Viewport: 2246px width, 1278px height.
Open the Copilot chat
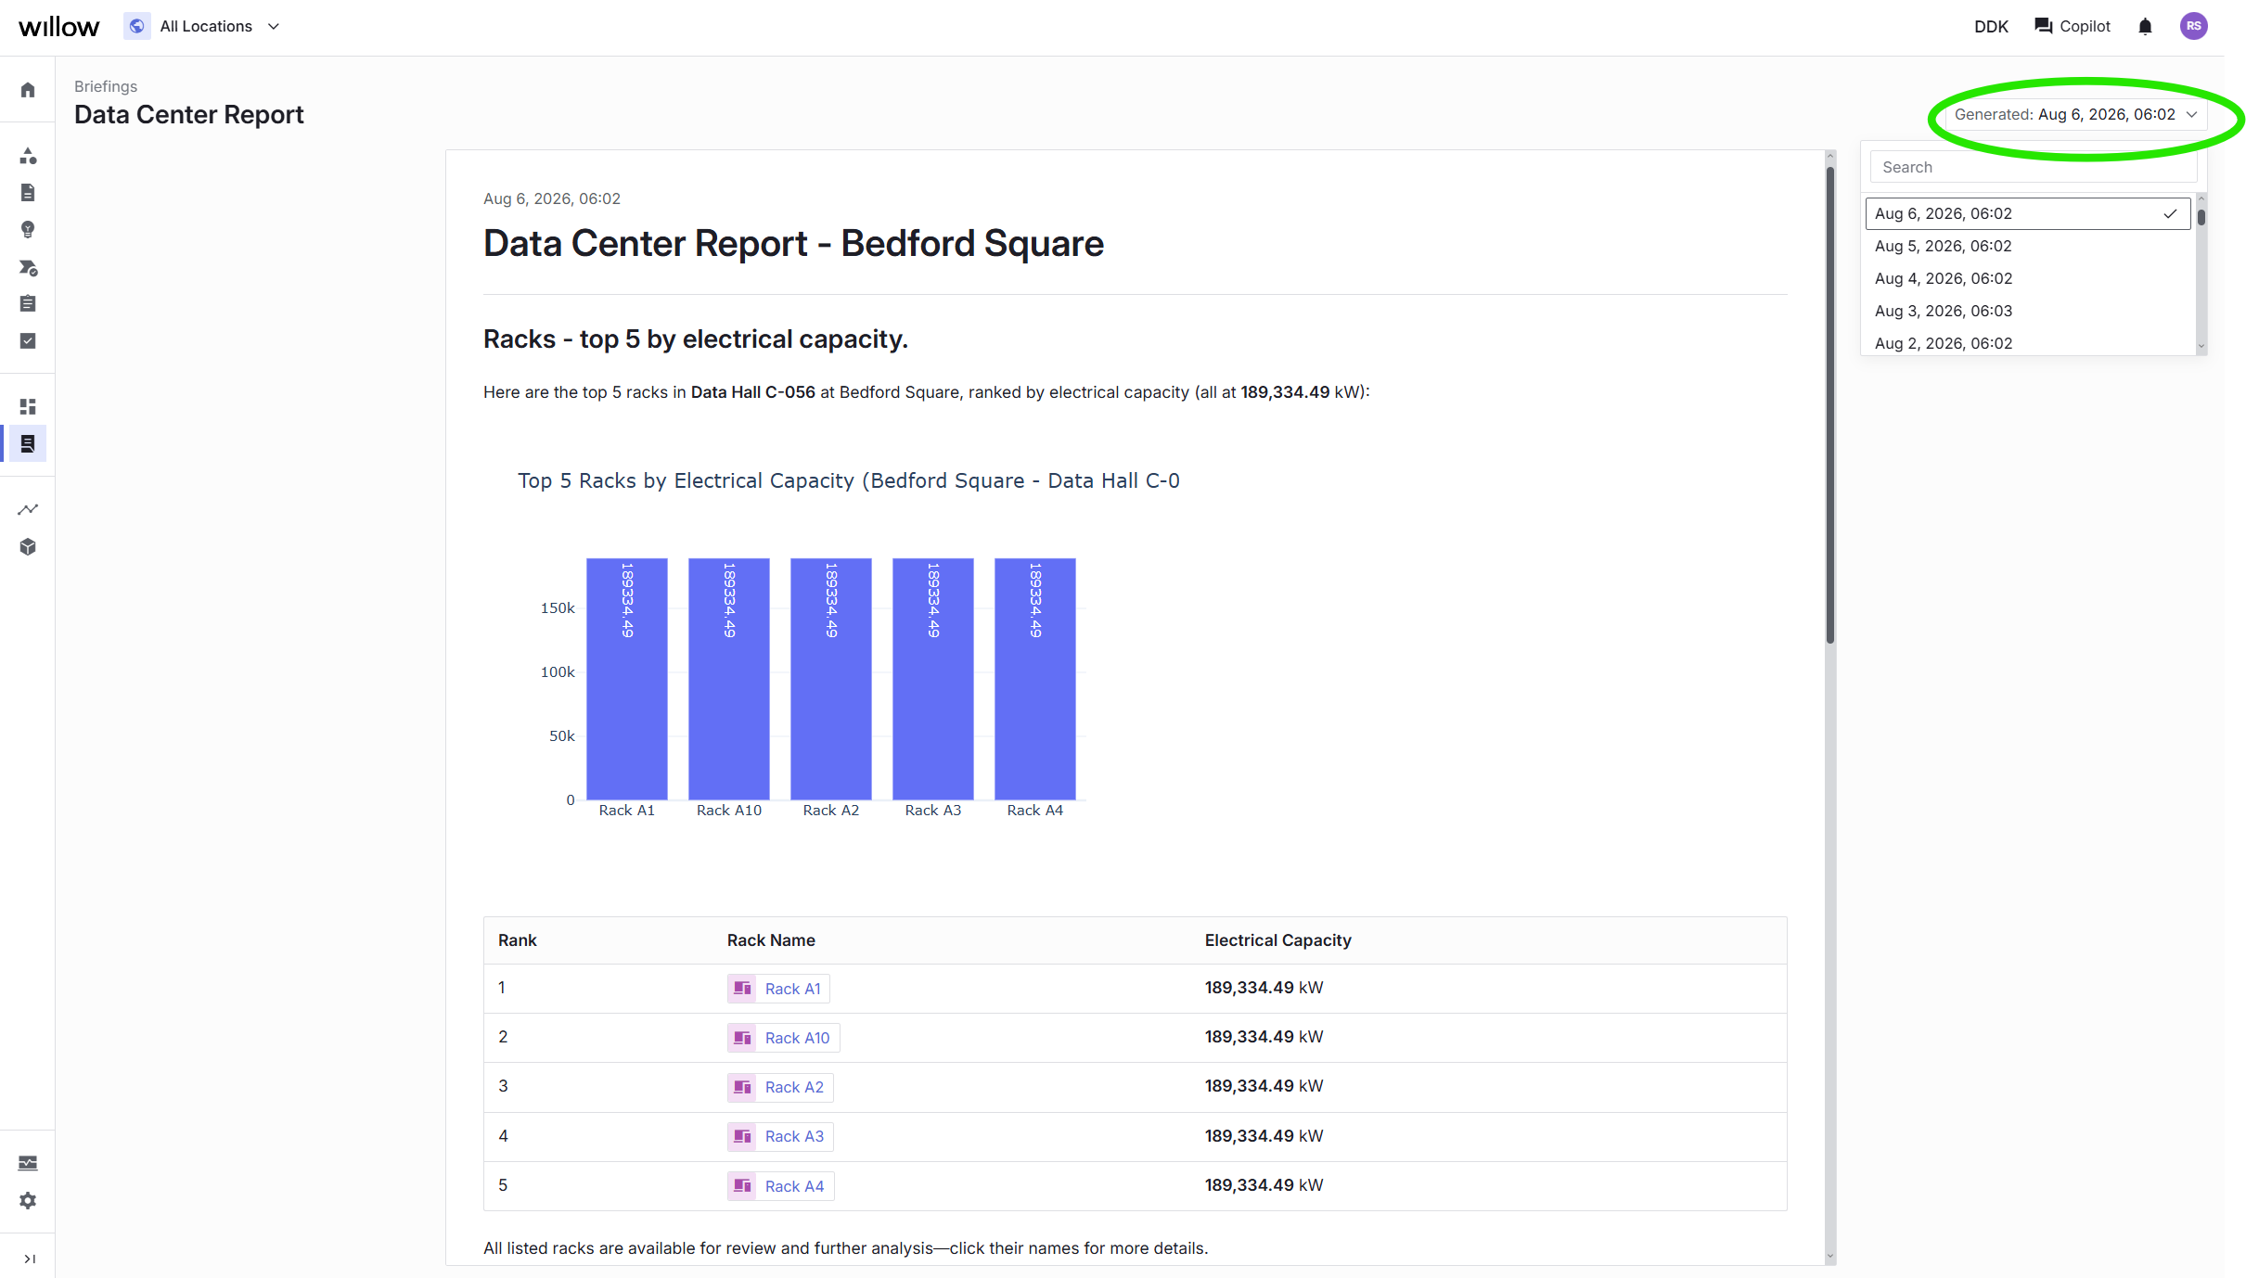point(2073,26)
